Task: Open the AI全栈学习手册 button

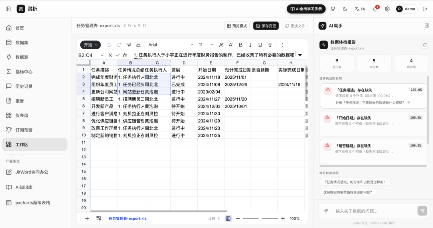Action: click(306, 9)
